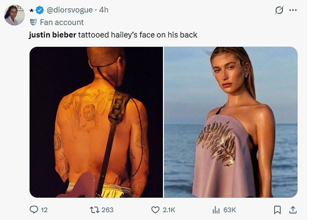
Task: Click the 263 reposts count
Action: tap(107, 210)
